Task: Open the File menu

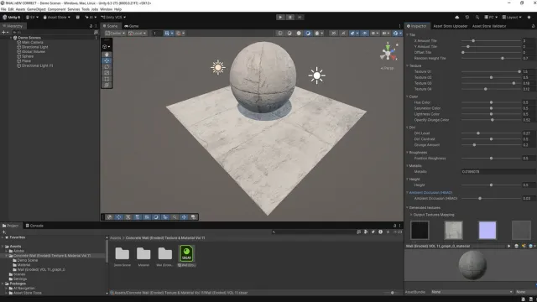Action: [x=3, y=9]
